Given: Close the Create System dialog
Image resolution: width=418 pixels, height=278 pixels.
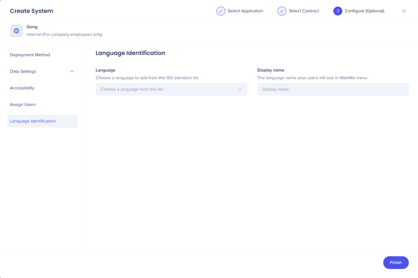Looking at the screenshot, I should (404, 11).
